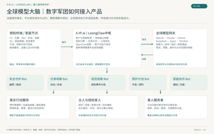Select the line '预约数据库 / 设备连接器 / 通知通道'
Image resolution: width=214 pixels, height=134 pixels.
coord(27,105)
